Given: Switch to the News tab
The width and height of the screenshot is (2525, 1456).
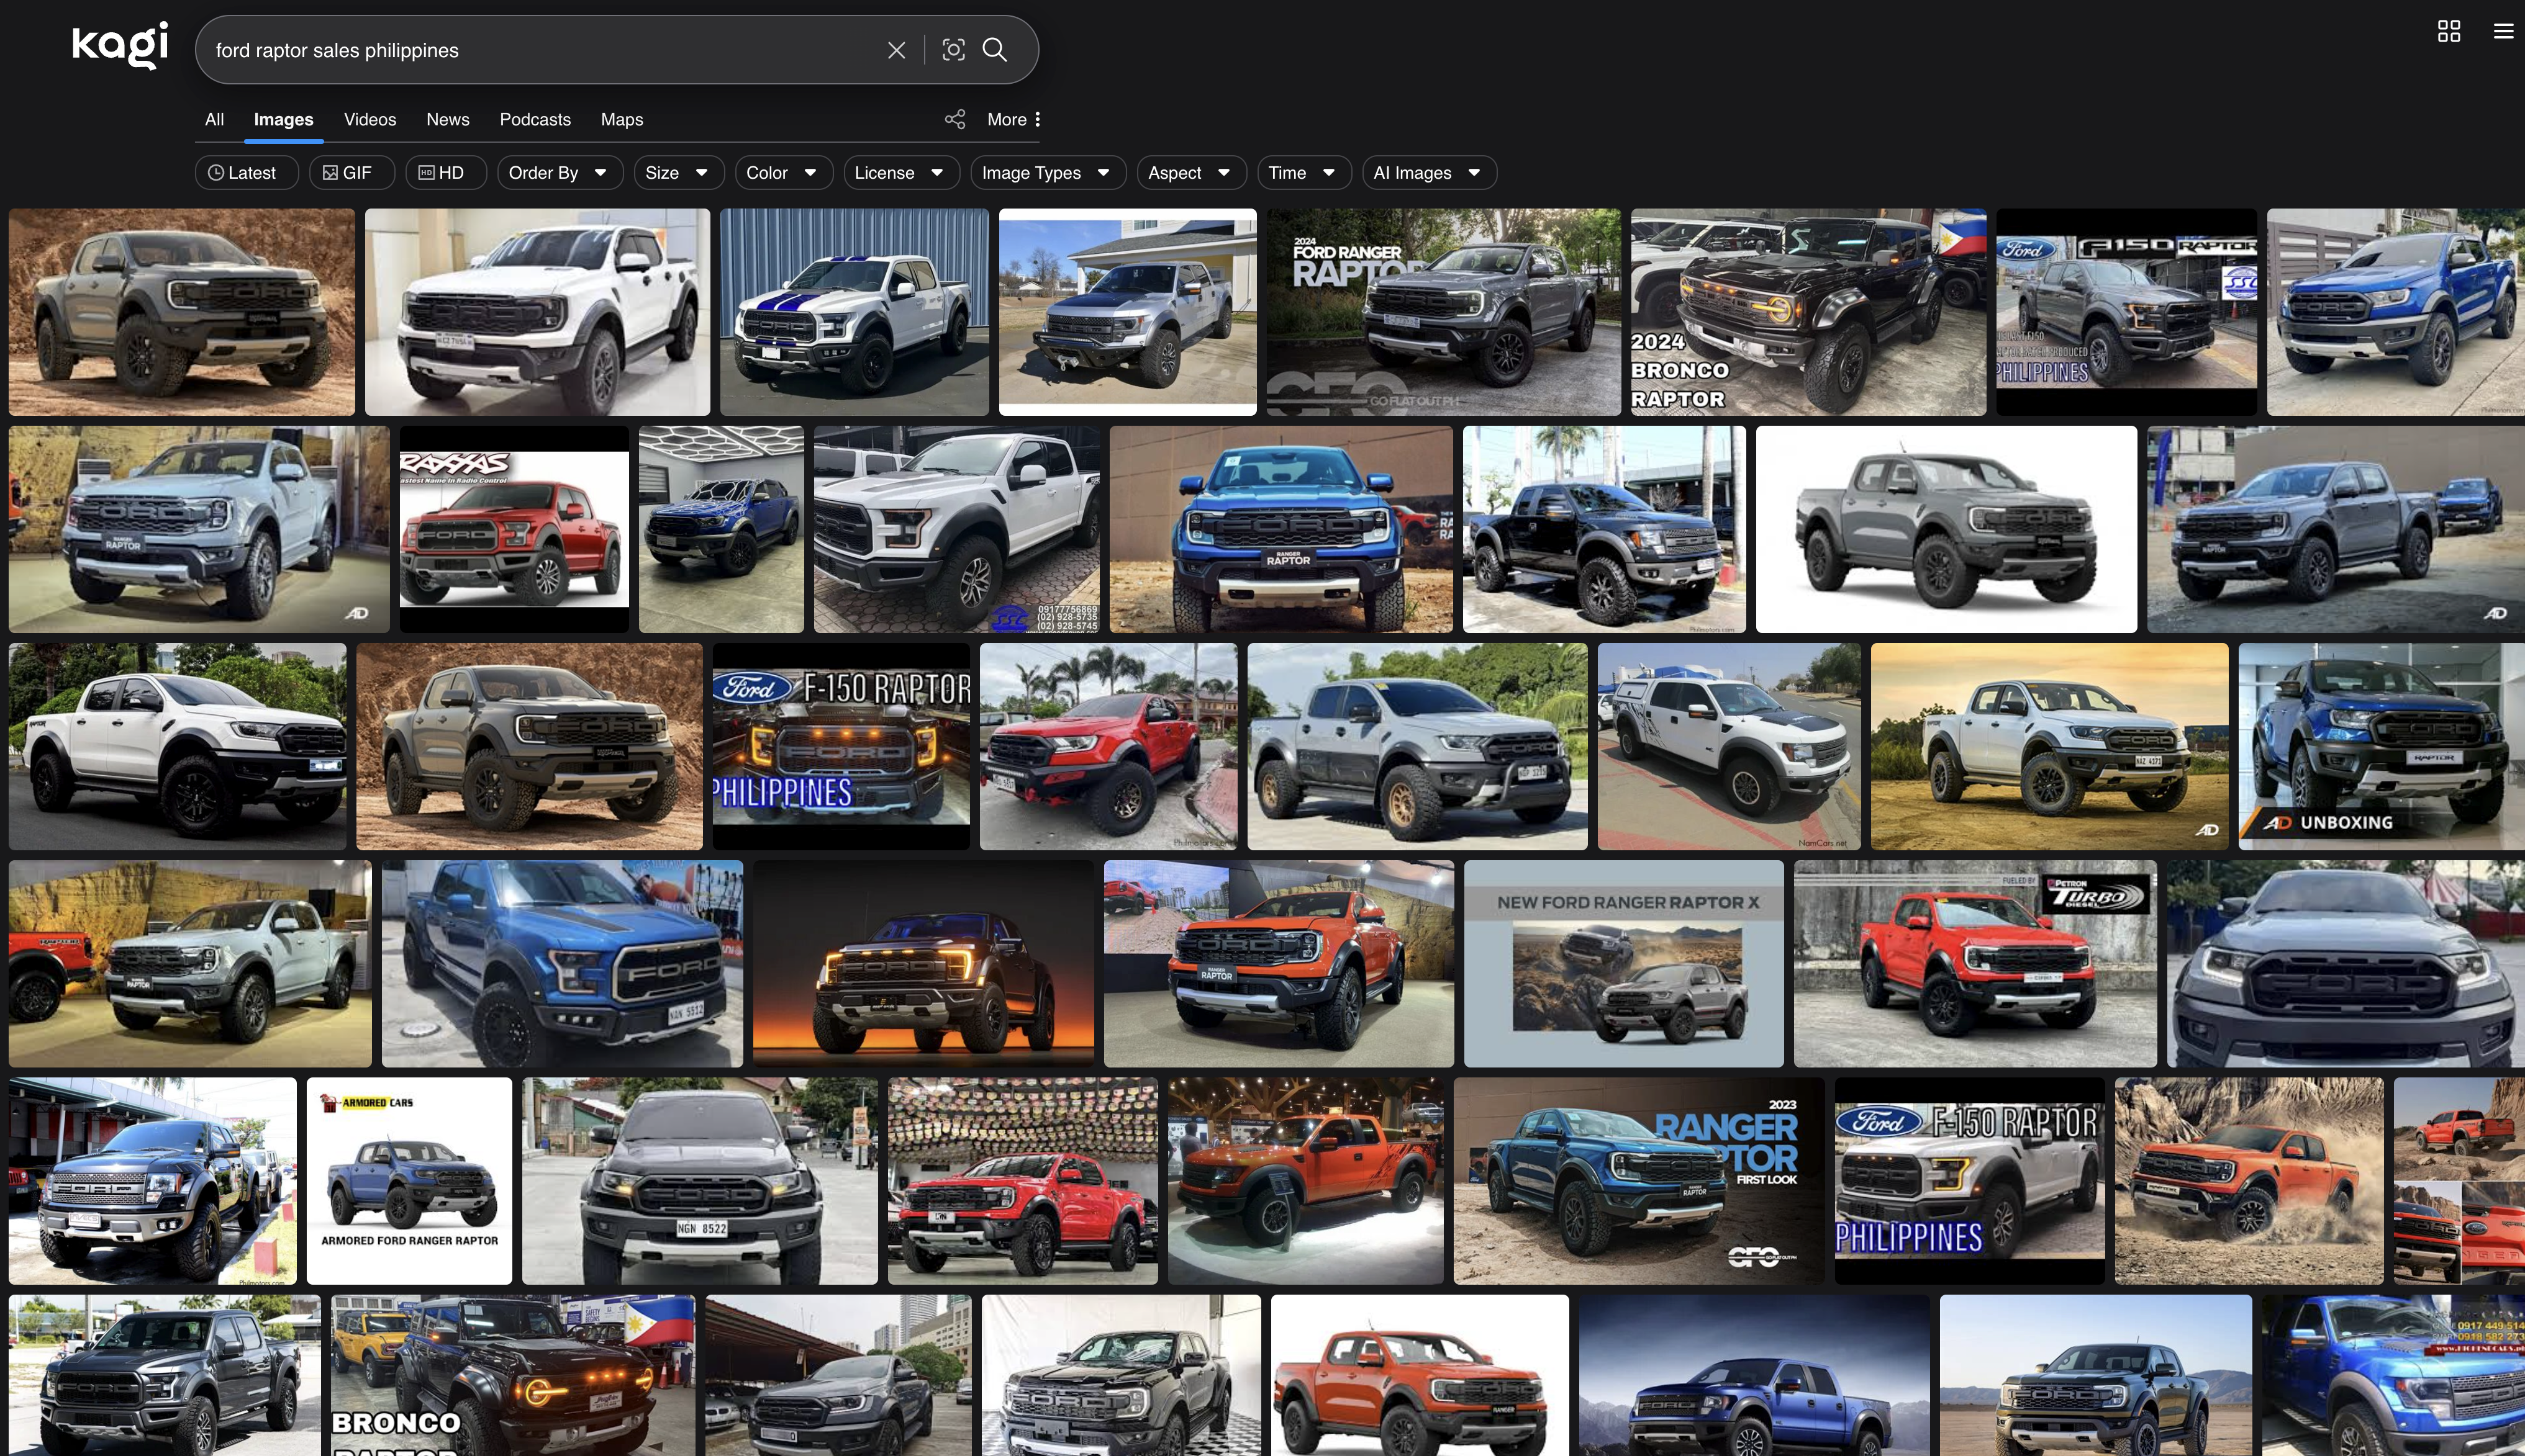Looking at the screenshot, I should coord(447,119).
